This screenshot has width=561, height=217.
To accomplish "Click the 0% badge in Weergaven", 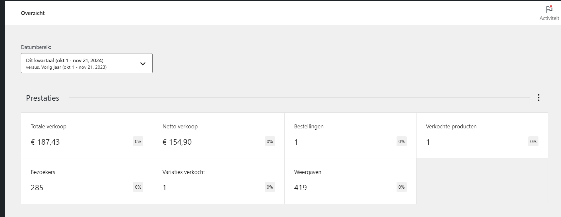I will [401, 187].
